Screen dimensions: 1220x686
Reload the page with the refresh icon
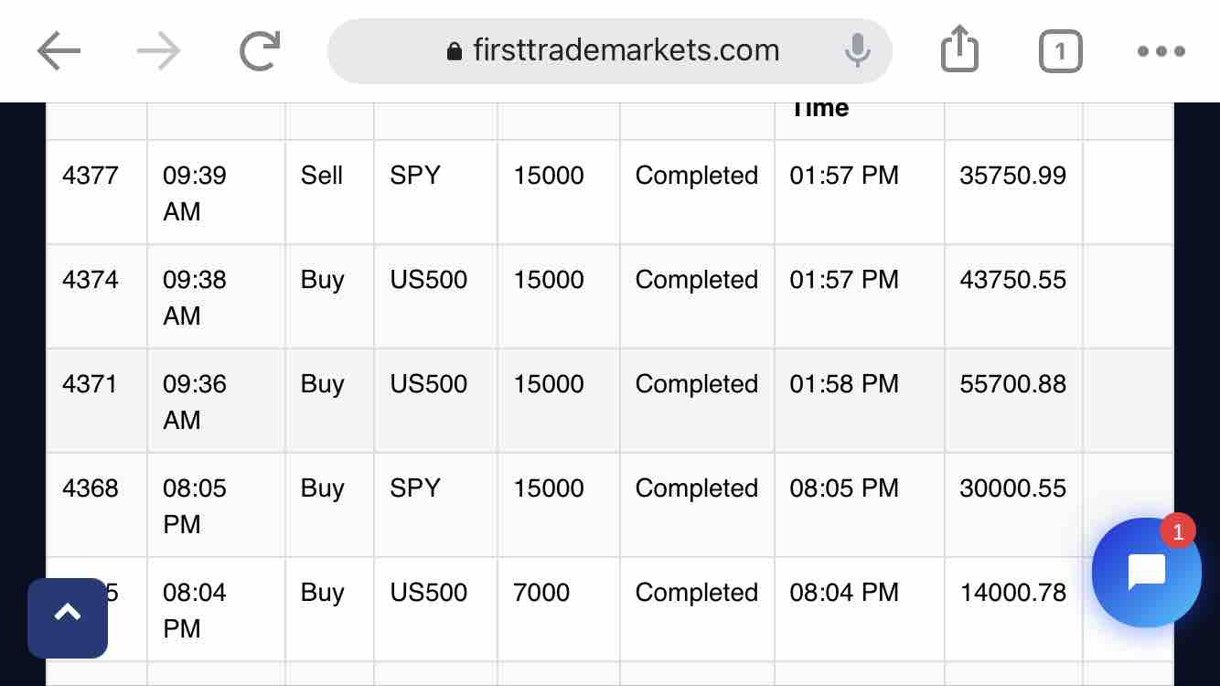tap(259, 51)
